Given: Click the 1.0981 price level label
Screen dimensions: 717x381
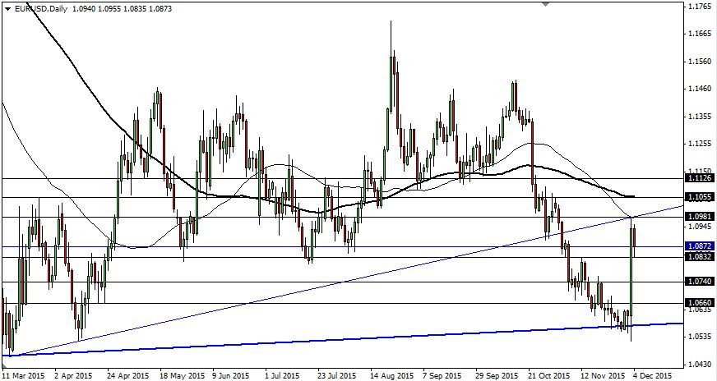Looking at the screenshot, I should click(x=699, y=217).
